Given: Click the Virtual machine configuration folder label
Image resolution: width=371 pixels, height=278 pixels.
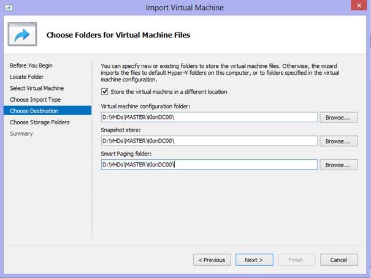Looking at the screenshot, I should [x=145, y=107].
